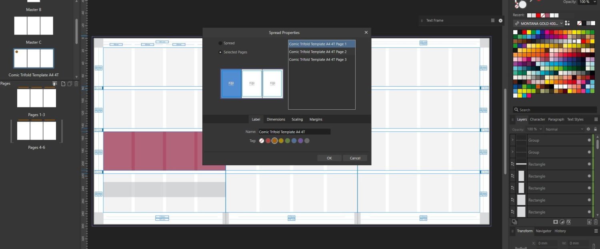Open Transform panel hamburger menu

(x=596, y=231)
